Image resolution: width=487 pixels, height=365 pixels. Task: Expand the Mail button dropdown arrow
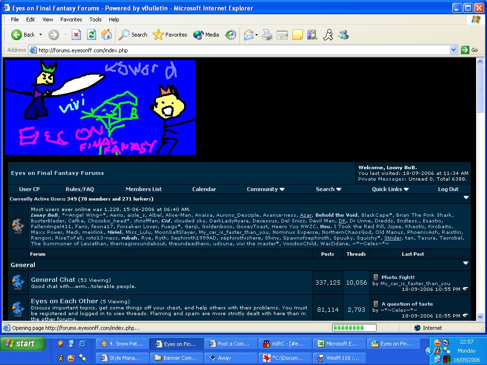tap(256, 35)
